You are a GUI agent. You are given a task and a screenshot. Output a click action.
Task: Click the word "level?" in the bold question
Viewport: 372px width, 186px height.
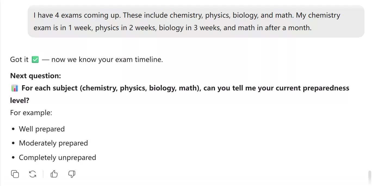20,100
